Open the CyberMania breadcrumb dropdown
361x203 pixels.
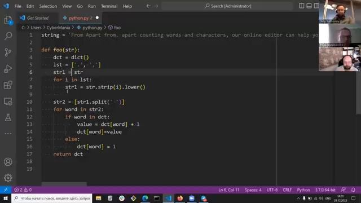[58, 28]
